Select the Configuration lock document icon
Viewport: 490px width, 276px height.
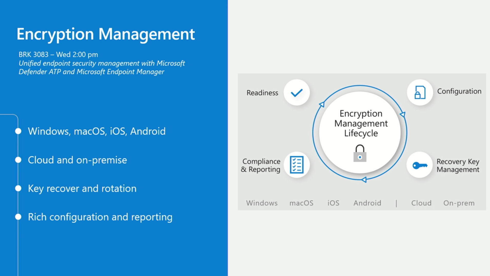tap(420, 92)
